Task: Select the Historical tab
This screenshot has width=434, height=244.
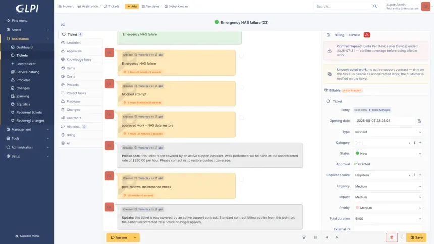Action: coord(81,127)
